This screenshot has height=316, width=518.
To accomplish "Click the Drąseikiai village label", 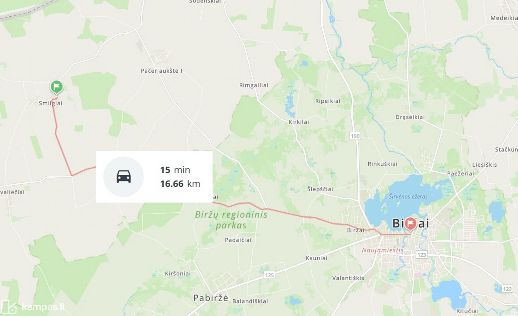I will (x=410, y=117).
